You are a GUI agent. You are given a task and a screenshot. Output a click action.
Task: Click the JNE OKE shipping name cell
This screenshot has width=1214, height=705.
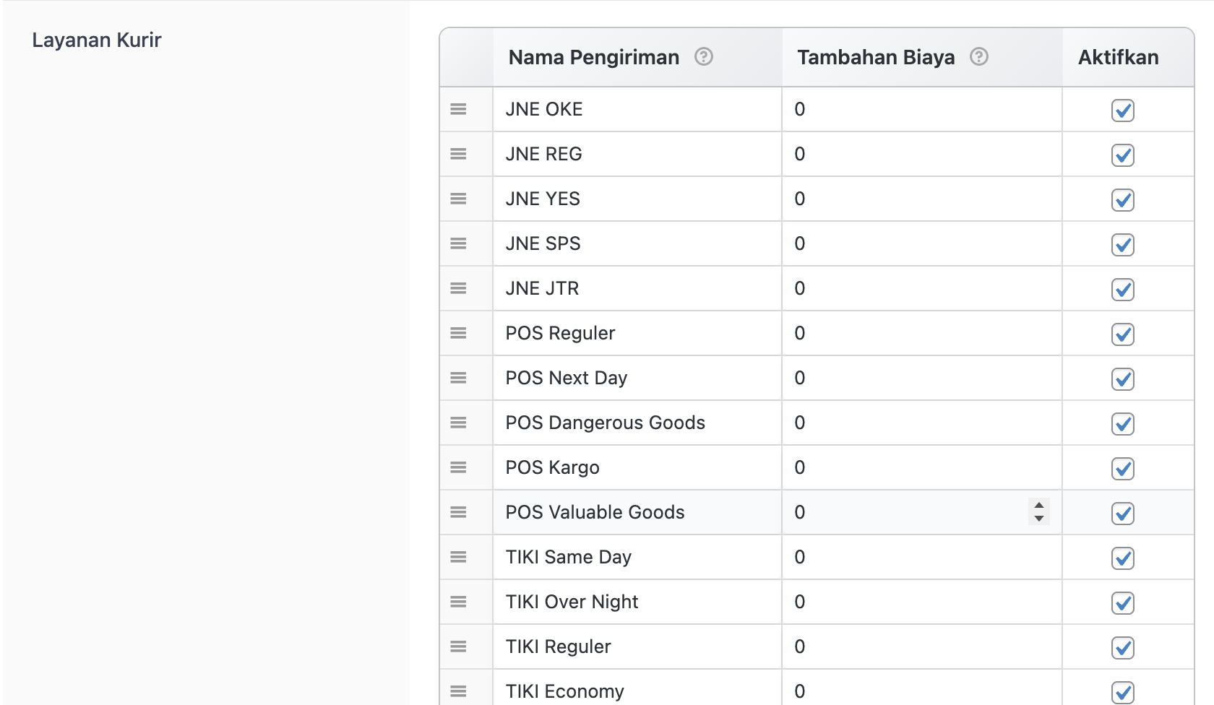pyautogui.click(x=636, y=109)
